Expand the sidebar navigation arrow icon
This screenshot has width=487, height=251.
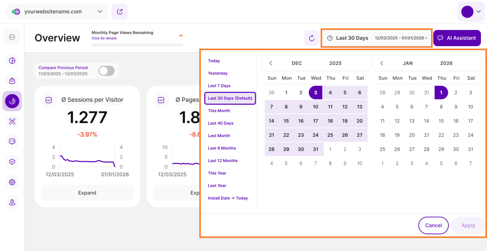coord(12,37)
